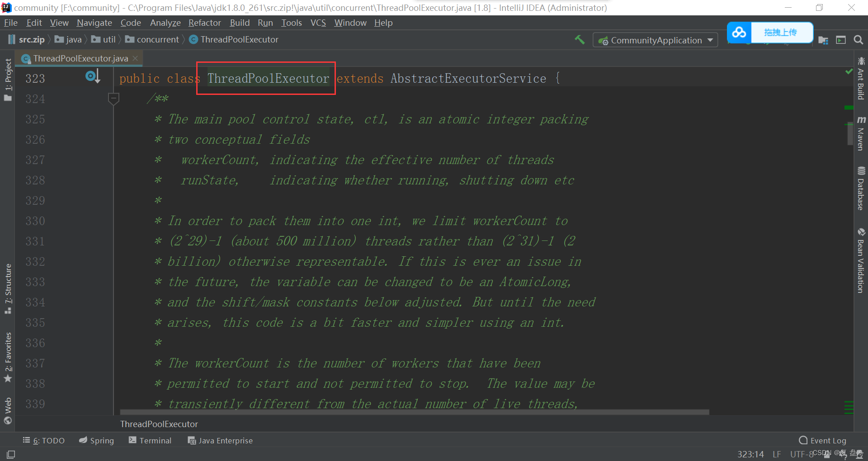This screenshot has width=868, height=461.
Task: Open the Code menu
Action: click(131, 23)
